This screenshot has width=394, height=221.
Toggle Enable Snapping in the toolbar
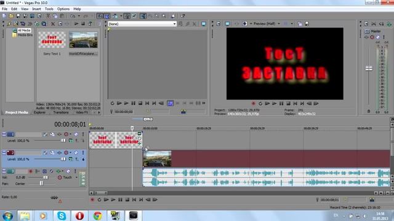click(100, 16)
